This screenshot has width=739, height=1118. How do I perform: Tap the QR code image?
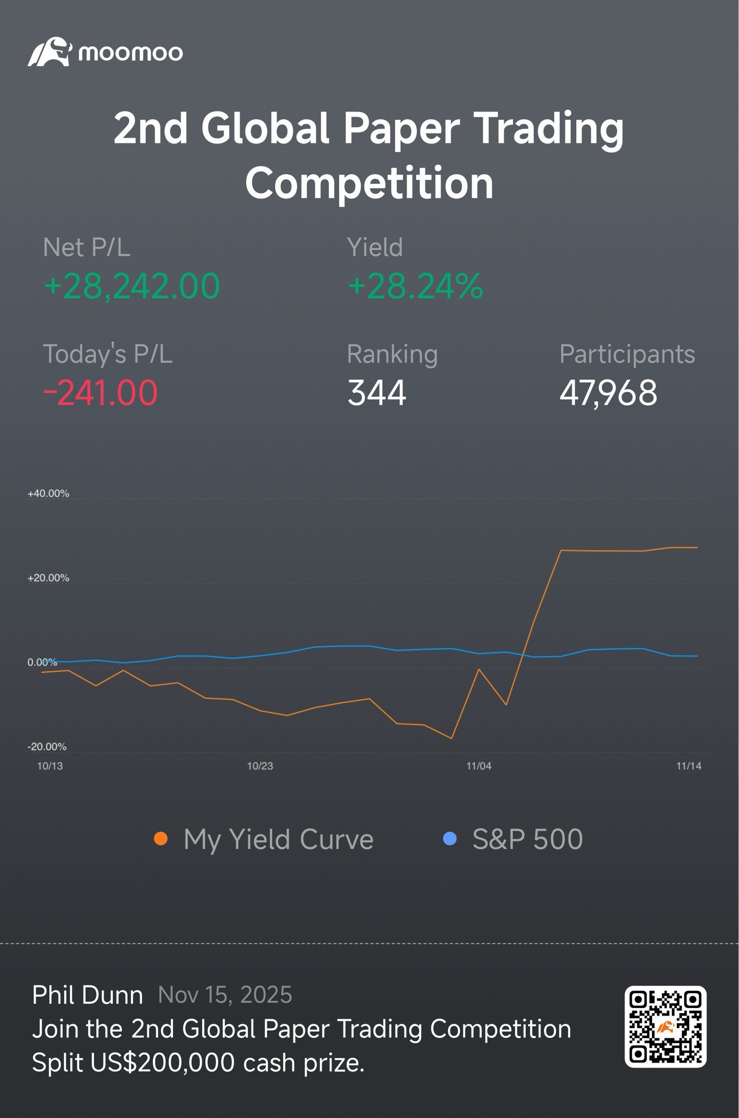665,1027
